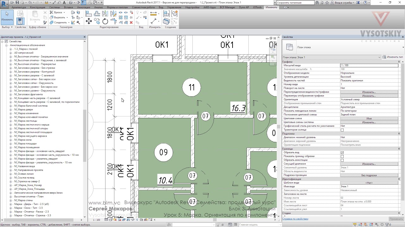
Task: Expand the М_Марка двери family node
Action: click(11, 109)
